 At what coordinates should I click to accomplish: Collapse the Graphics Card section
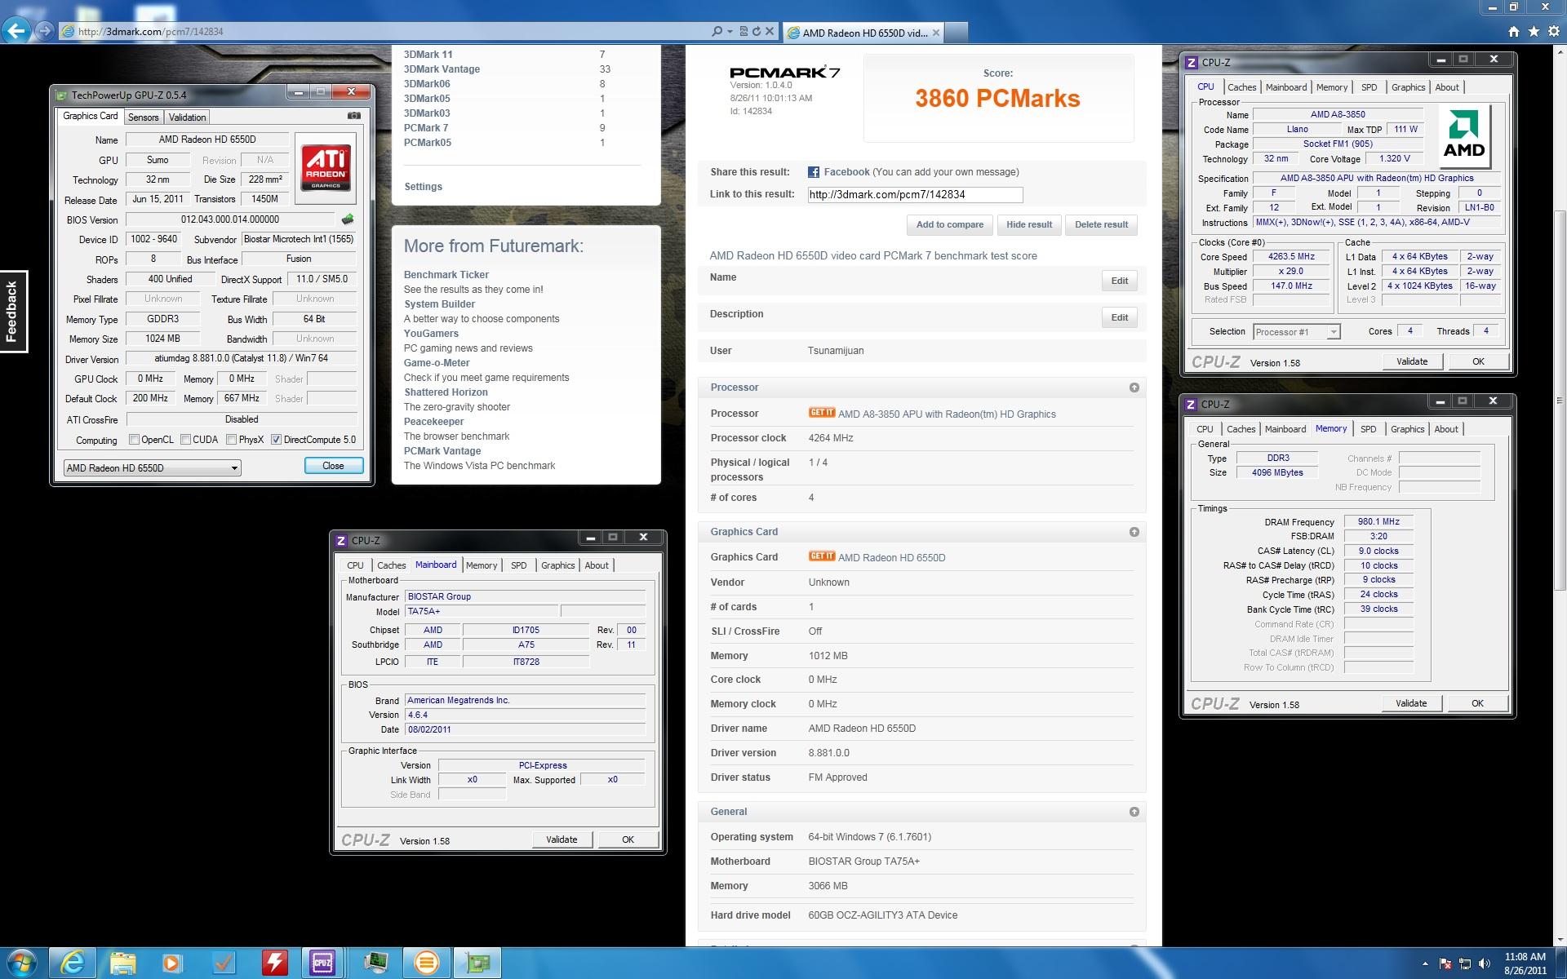pos(1134,532)
